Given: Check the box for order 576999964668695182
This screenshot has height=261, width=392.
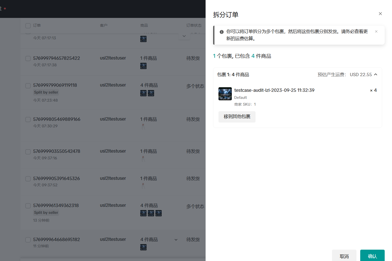Looking at the screenshot, I should click(28, 240).
